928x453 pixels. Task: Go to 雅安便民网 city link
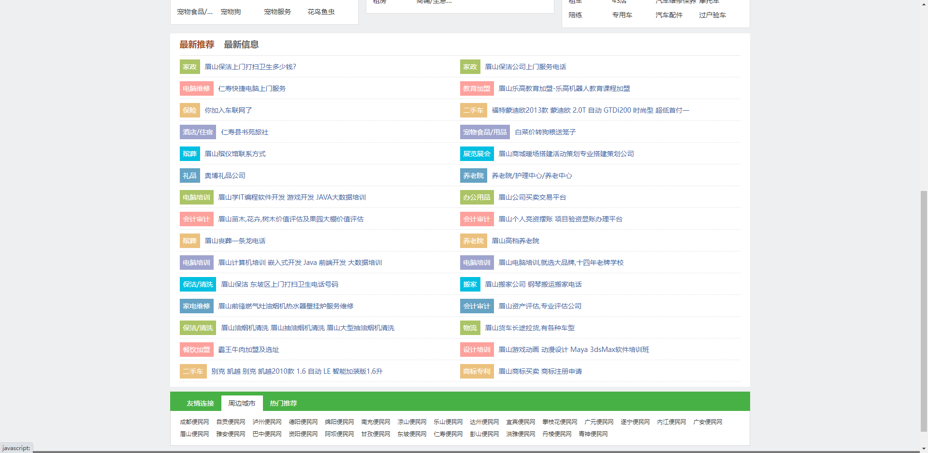click(231, 434)
